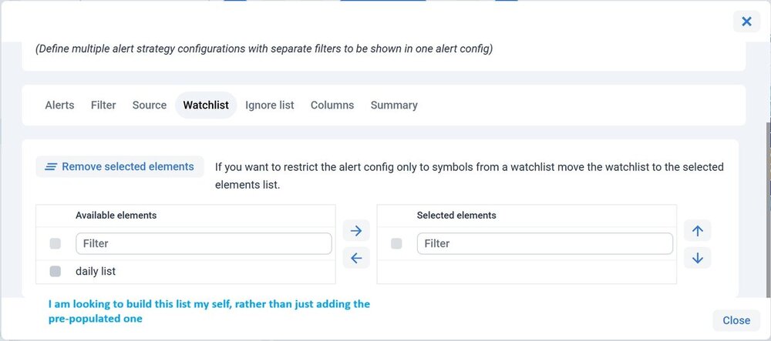771x341 pixels.
Task: Tick the daily list checkbox
Action: click(56, 271)
